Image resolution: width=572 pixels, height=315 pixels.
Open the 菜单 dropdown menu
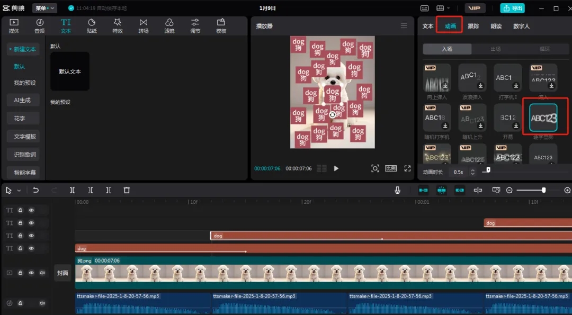pyautogui.click(x=44, y=8)
